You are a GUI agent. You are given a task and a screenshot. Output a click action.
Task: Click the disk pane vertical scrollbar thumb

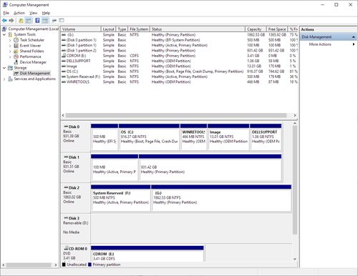click(x=295, y=180)
